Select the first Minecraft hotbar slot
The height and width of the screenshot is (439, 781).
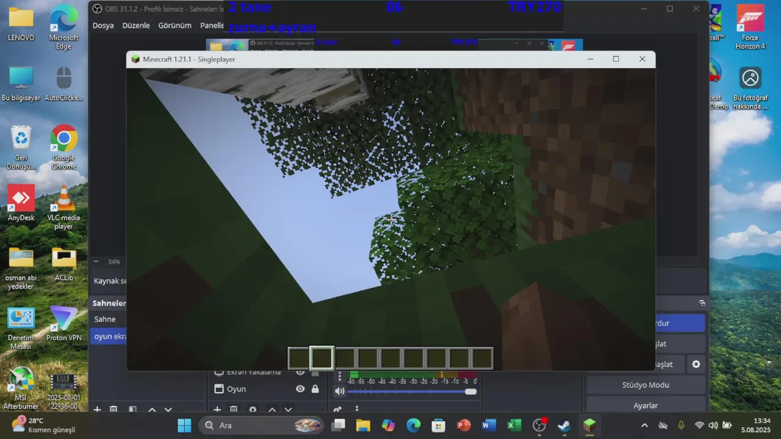(x=299, y=359)
